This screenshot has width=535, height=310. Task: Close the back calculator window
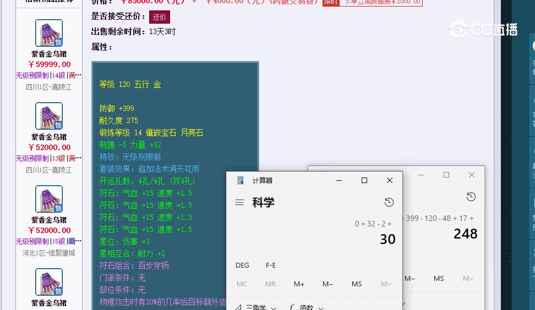coord(472,175)
